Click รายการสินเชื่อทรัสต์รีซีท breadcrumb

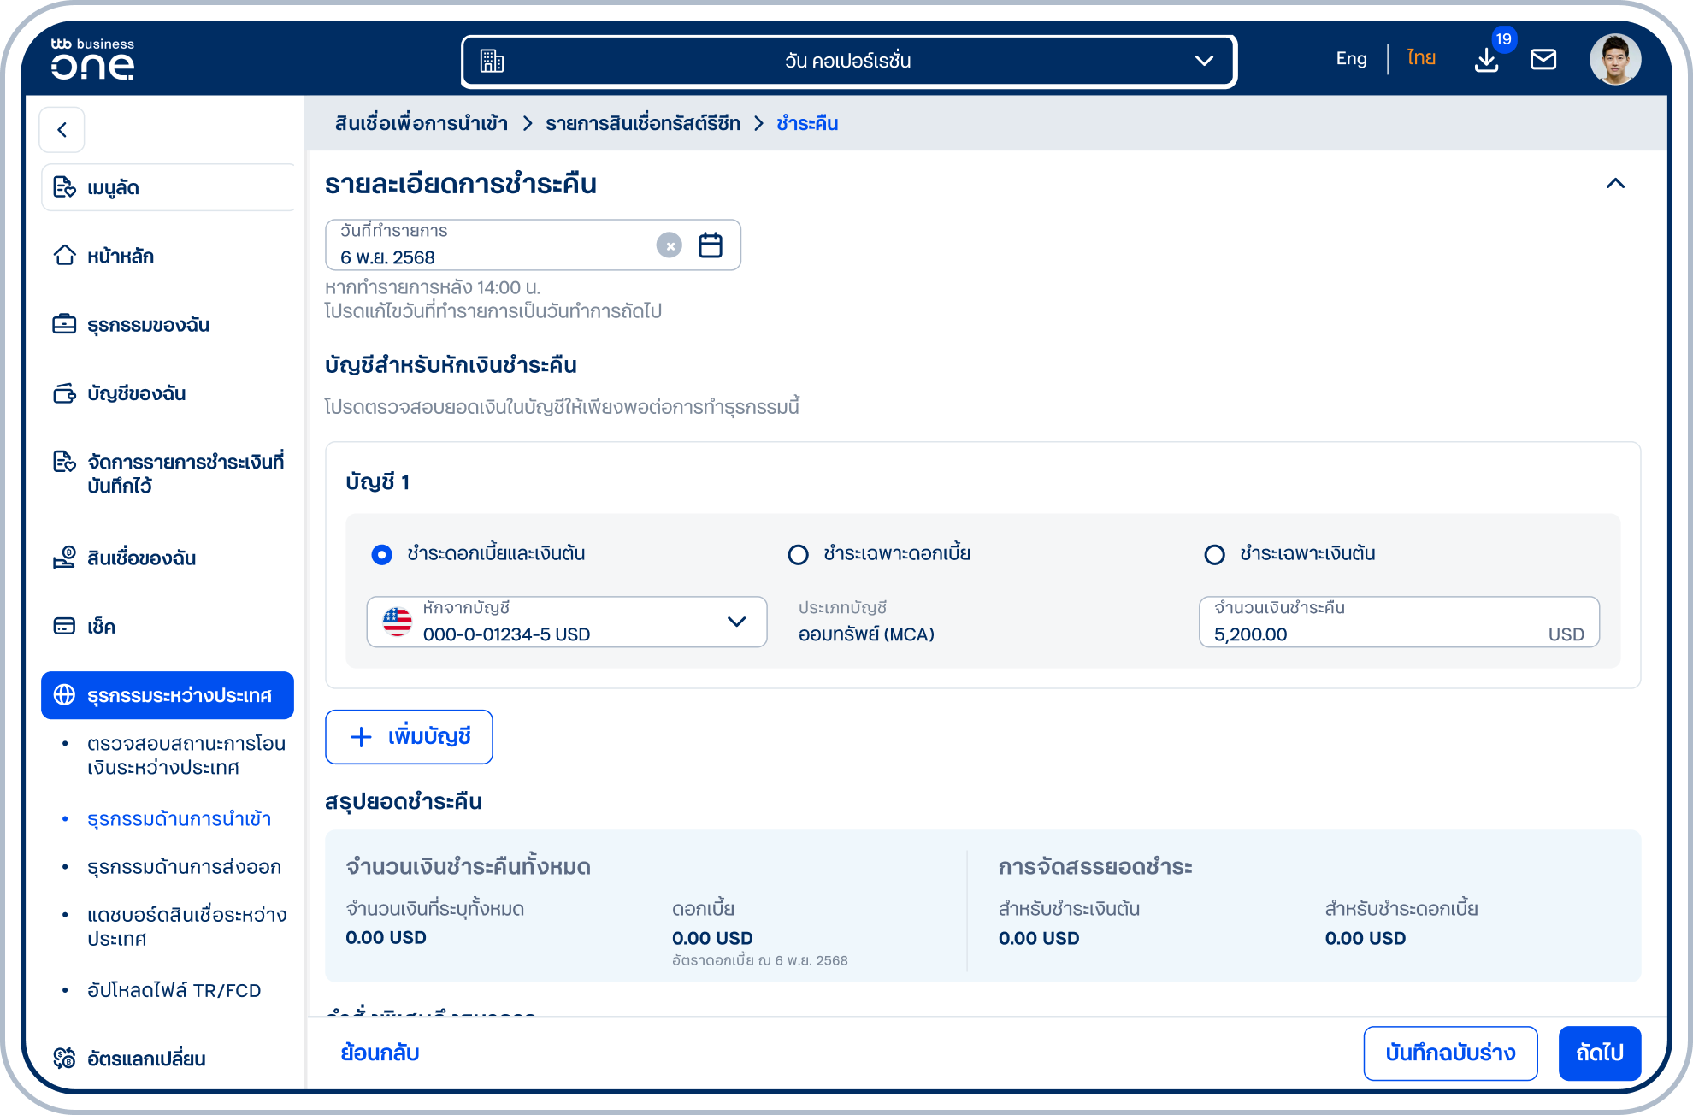(643, 123)
